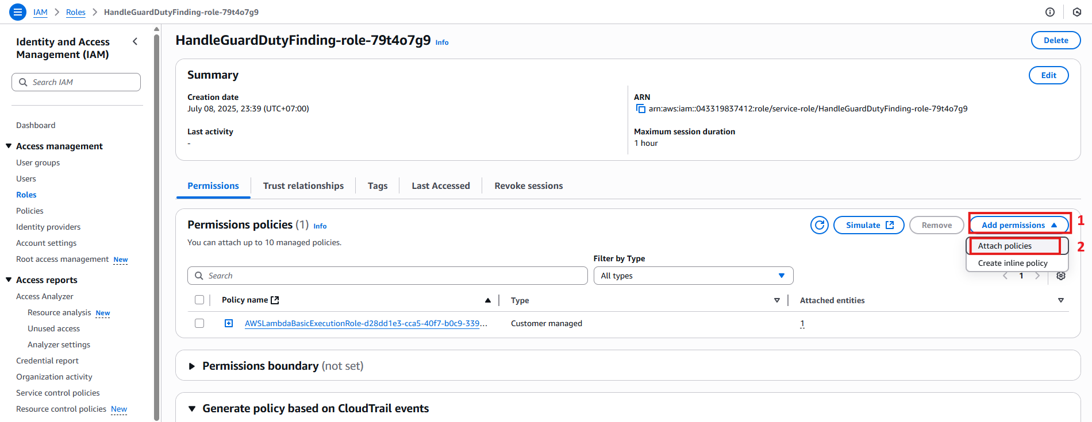
Task: Copy the role ARN with the copy icon
Action: point(640,109)
